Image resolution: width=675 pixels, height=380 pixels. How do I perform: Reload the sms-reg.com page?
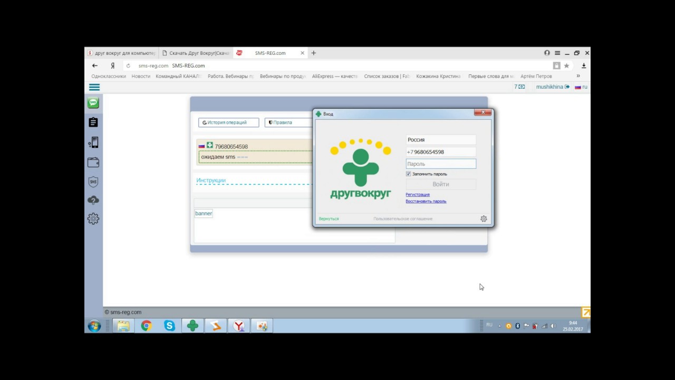pyautogui.click(x=128, y=66)
